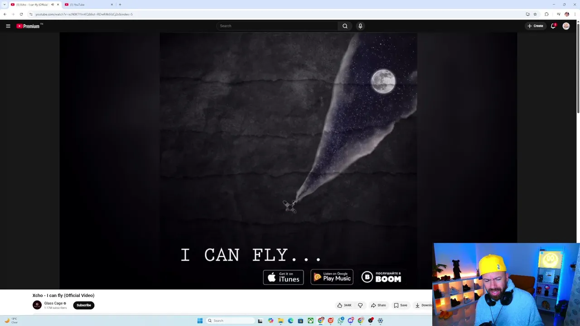Go back in browser history

point(5,14)
